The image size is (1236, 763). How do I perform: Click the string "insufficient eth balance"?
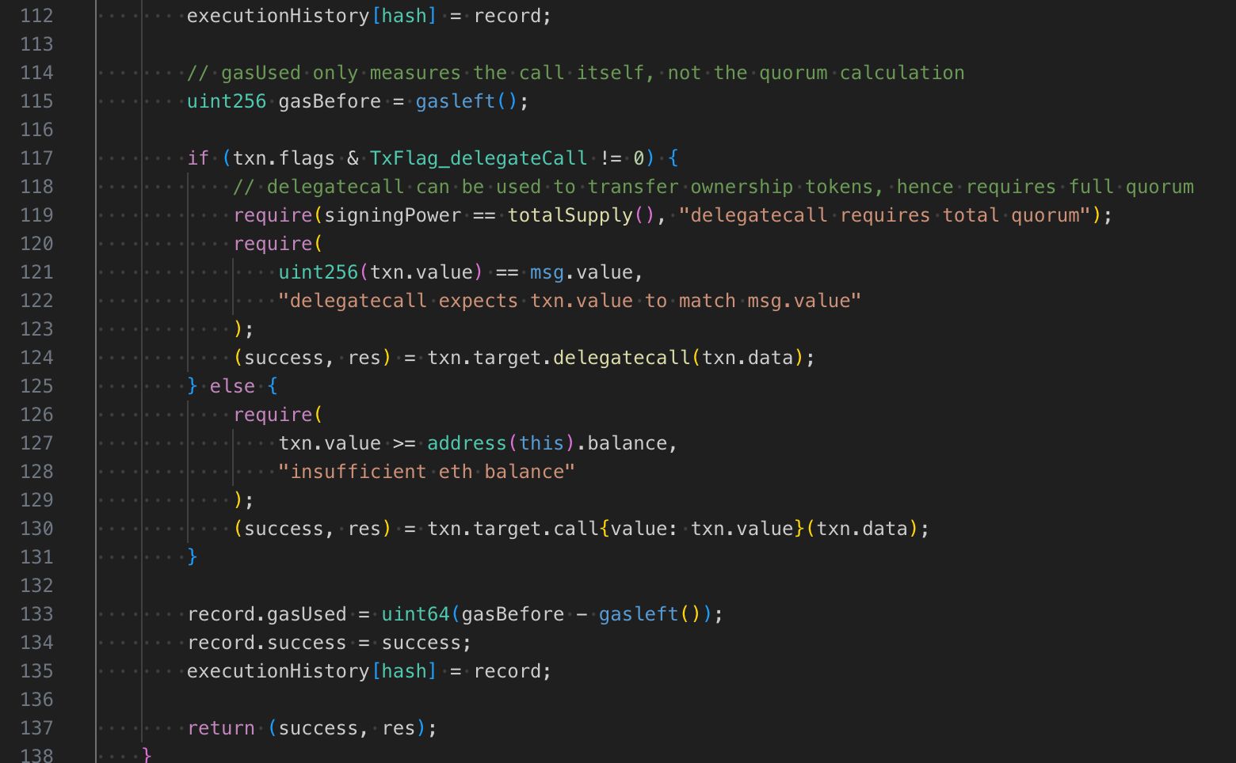pos(426,472)
